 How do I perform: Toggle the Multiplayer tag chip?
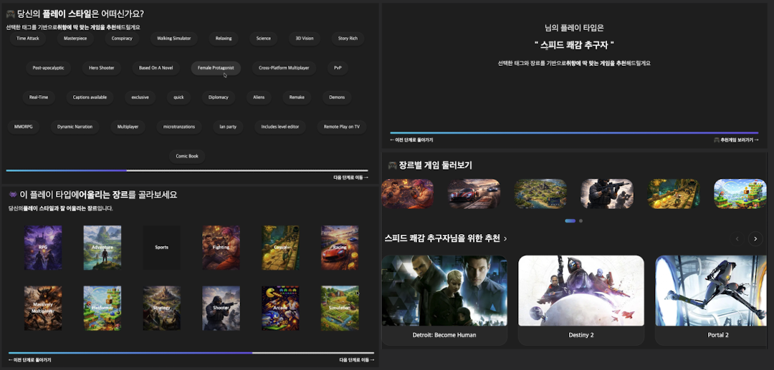pos(128,127)
